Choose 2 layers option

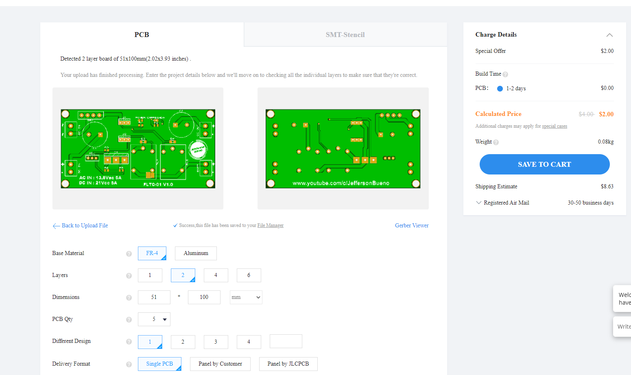pyautogui.click(x=183, y=275)
